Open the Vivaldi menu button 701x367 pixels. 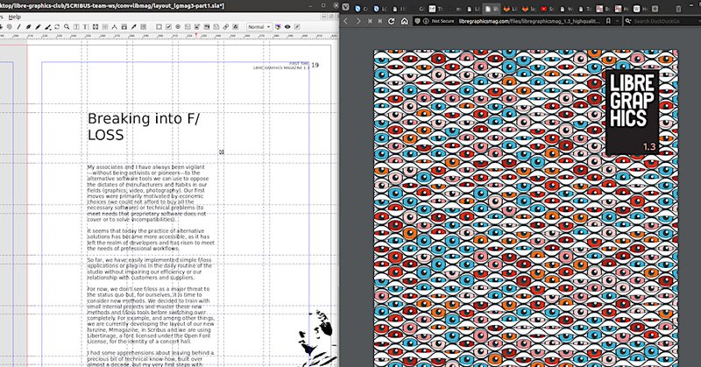tap(345, 7)
